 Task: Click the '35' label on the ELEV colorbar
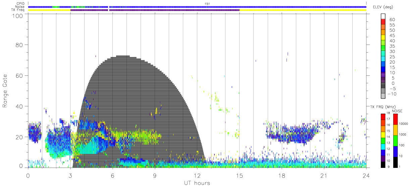(392, 46)
